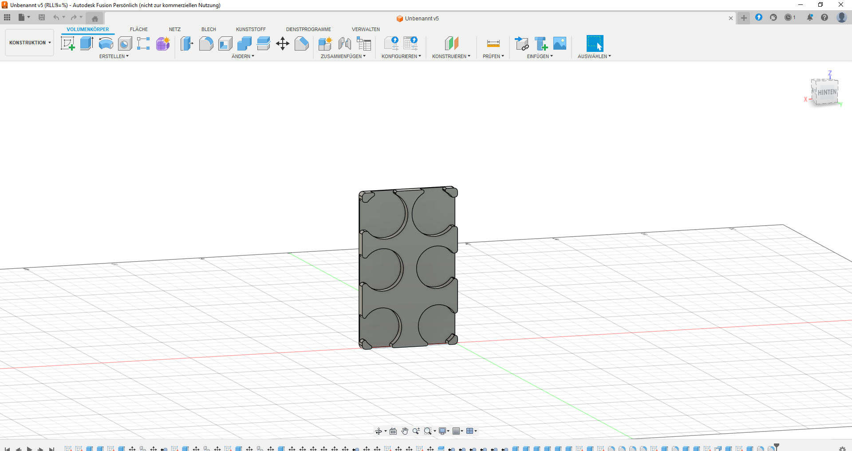
Task: Click the Insert Derive icon
Action: click(x=522, y=43)
